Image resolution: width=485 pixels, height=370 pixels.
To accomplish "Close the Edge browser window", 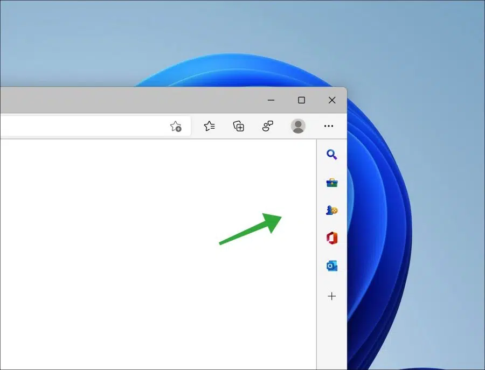I will click(332, 100).
